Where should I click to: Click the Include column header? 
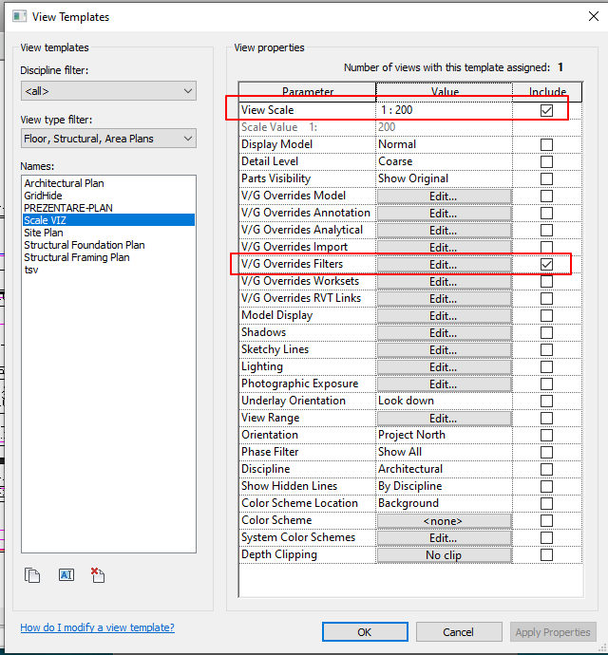click(x=547, y=92)
